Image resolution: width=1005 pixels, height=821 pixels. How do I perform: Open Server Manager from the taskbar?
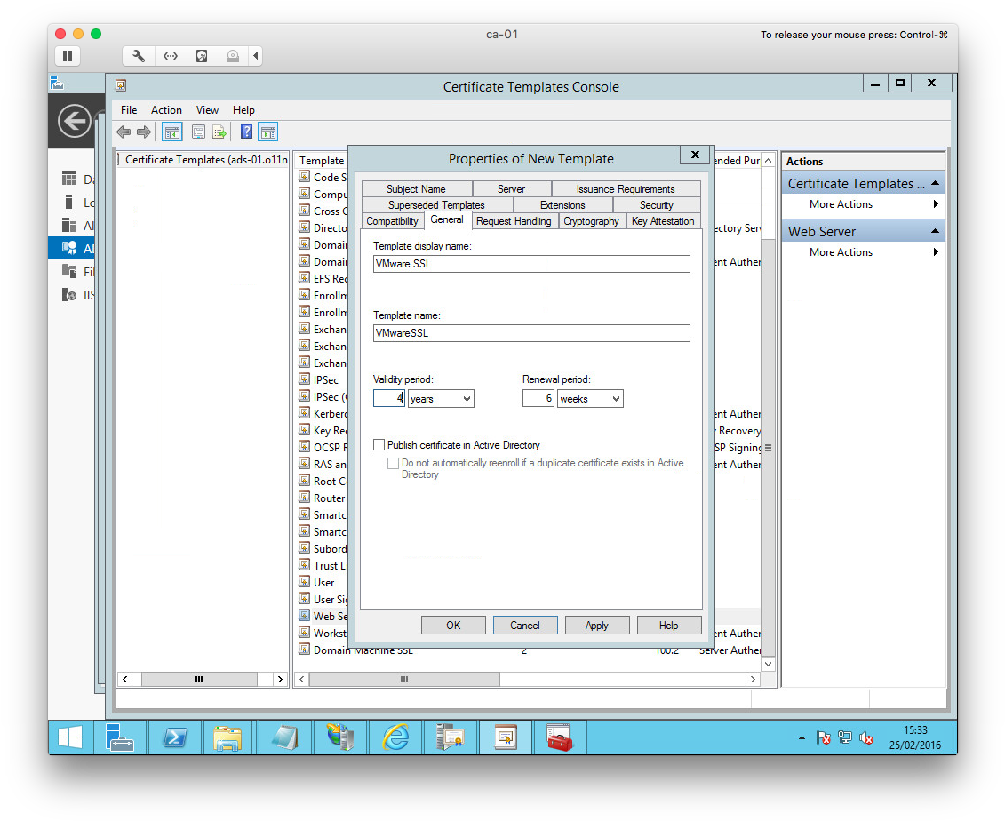(x=120, y=737)
